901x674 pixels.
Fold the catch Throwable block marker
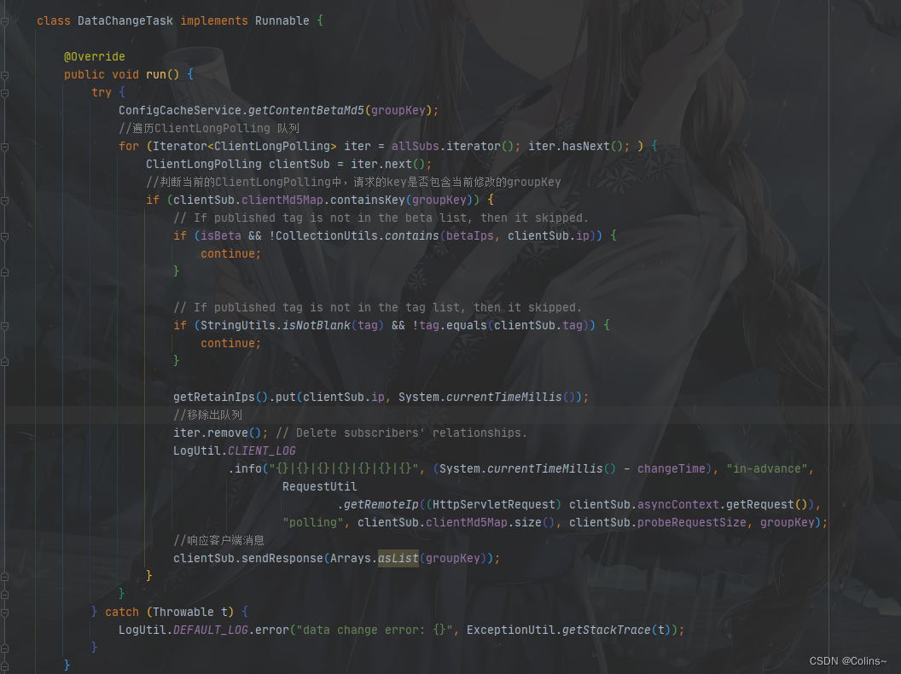point(4,613)
